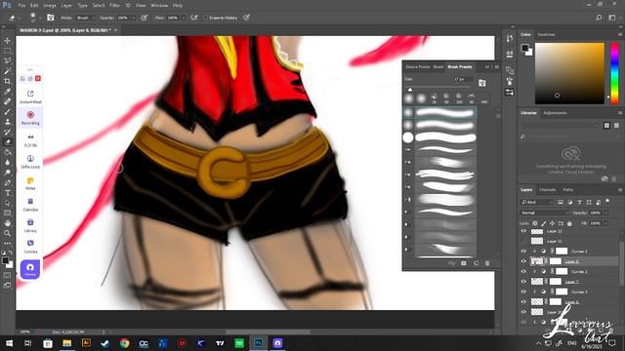Pick a hue on the color spectrum strip
Image resolution: width=625 pixels, height=351 pixels.
coord(614,74)
